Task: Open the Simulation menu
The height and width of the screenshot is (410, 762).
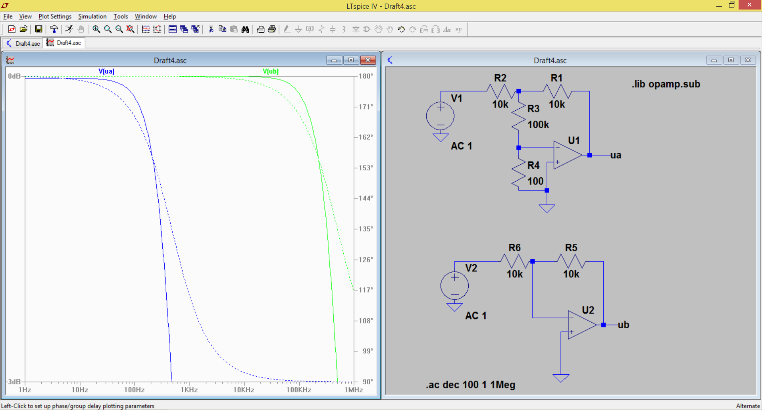Action: click(x=92, y=16)
